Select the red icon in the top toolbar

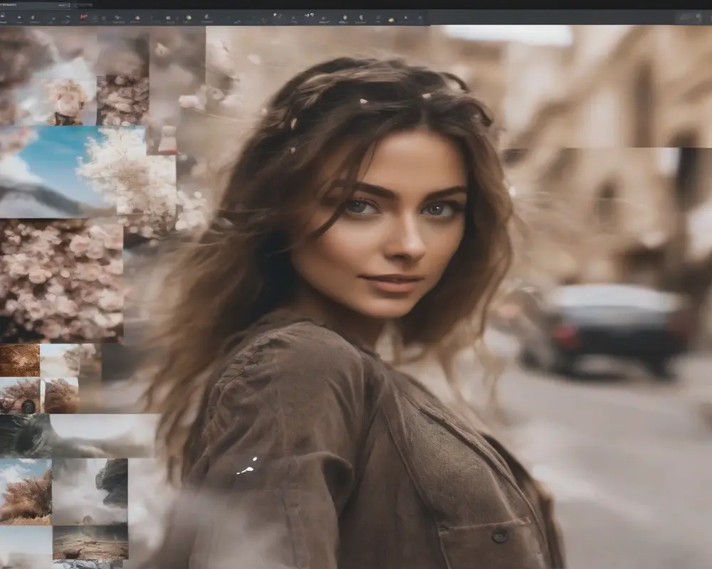(83, 18)
